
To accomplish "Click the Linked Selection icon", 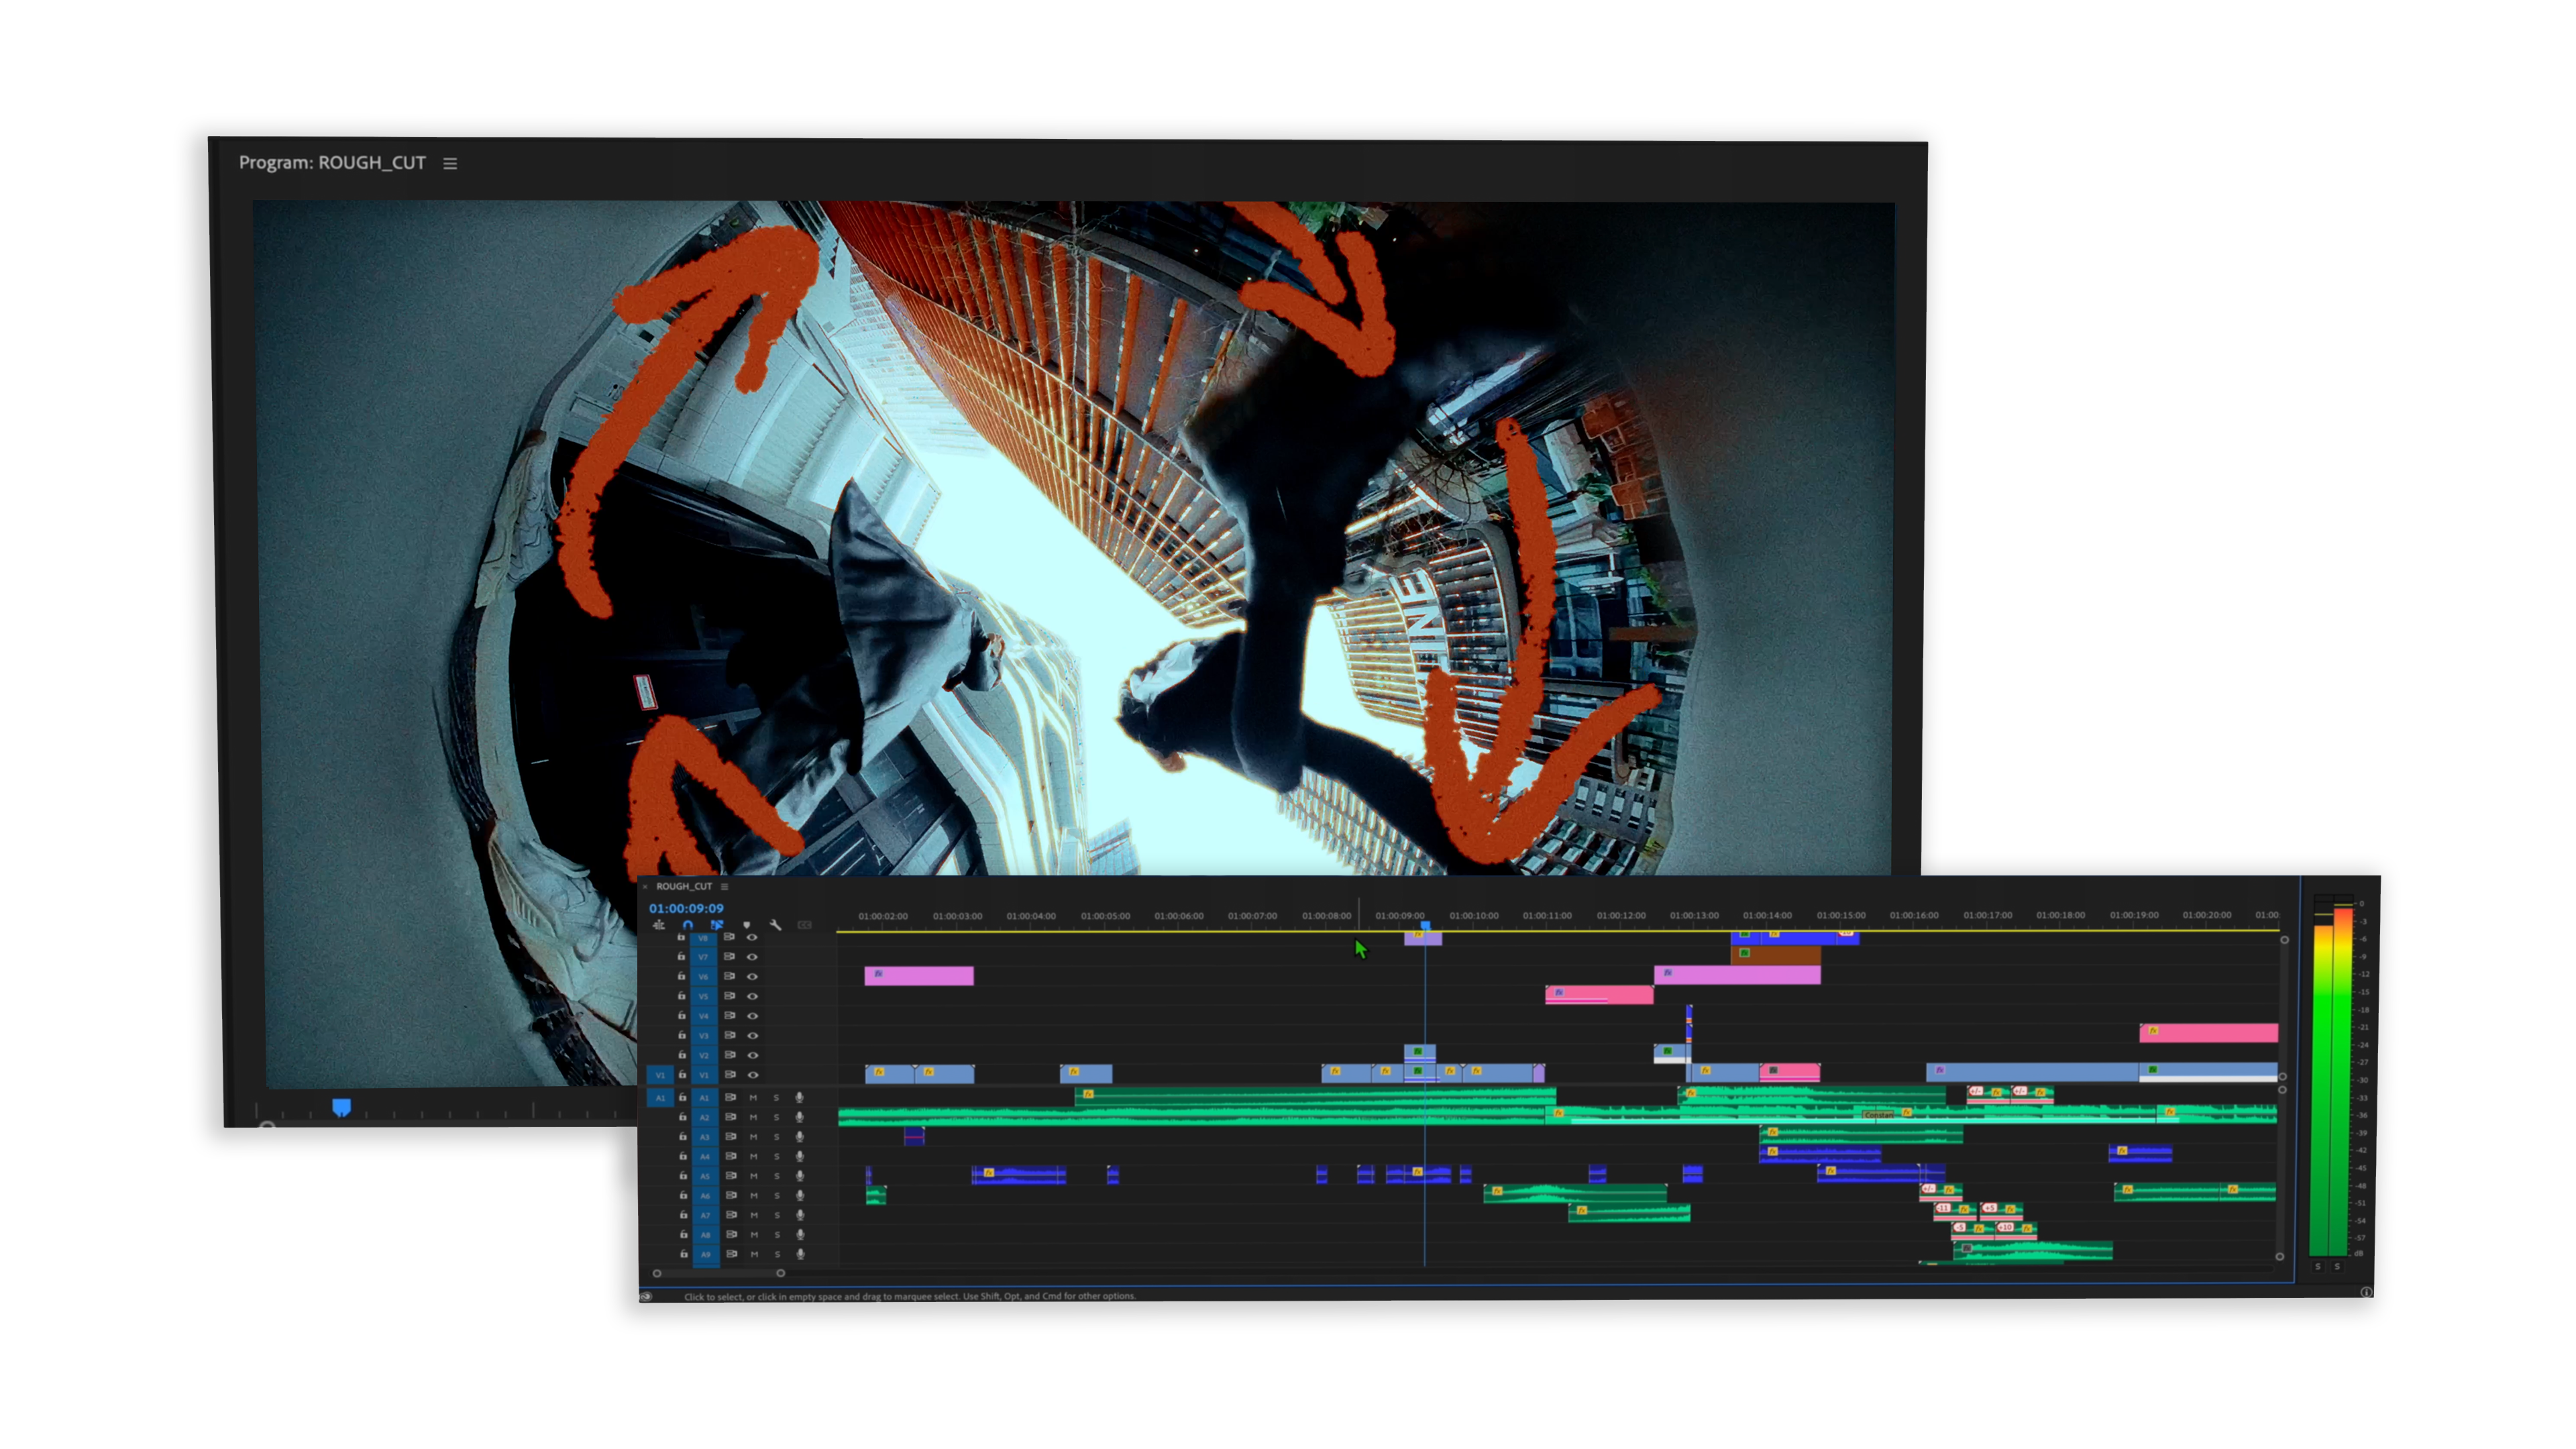I will pos(717,925).
